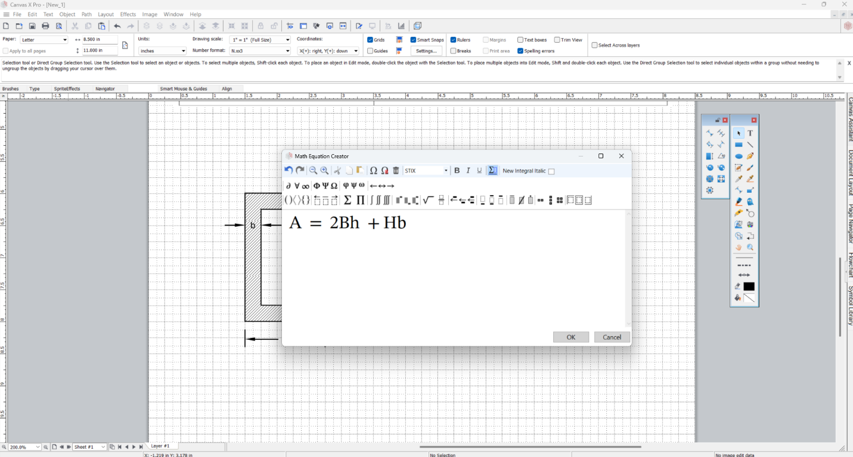
Task: Open the Effects menu
Action: [128, 14]
